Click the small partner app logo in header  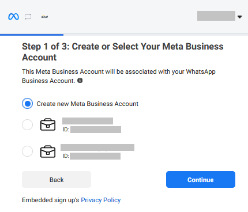[x=44, y=17]
